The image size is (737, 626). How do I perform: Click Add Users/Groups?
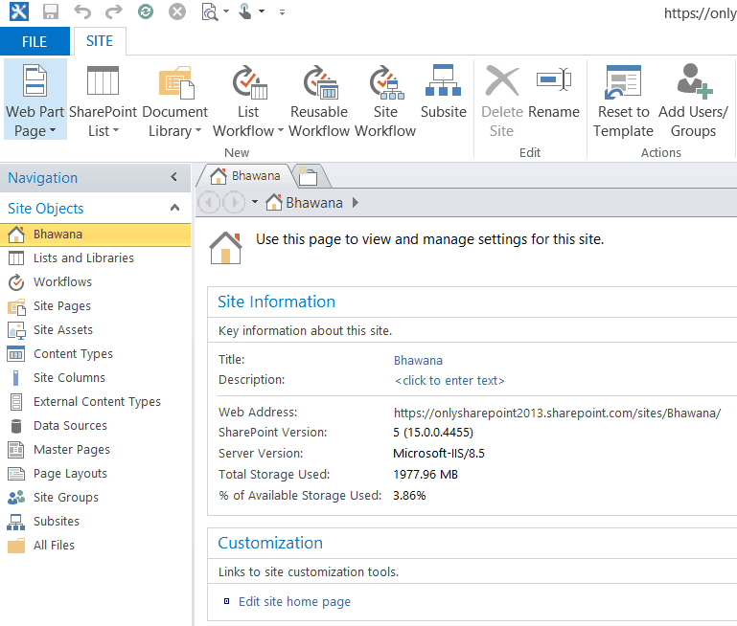pos(693,100)
